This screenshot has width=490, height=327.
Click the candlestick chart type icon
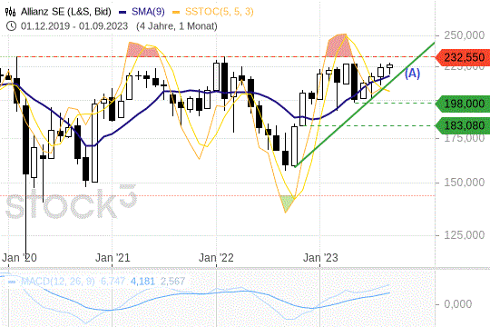point(10,12)
